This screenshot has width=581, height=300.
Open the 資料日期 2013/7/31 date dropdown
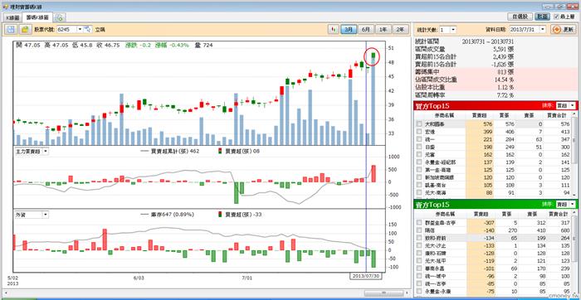[543, 30]
